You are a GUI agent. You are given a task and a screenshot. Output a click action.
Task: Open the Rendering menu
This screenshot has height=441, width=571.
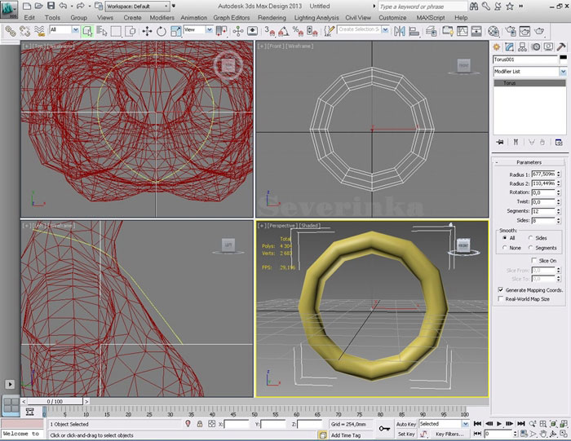pyautogui.click(x=272, y=17)
